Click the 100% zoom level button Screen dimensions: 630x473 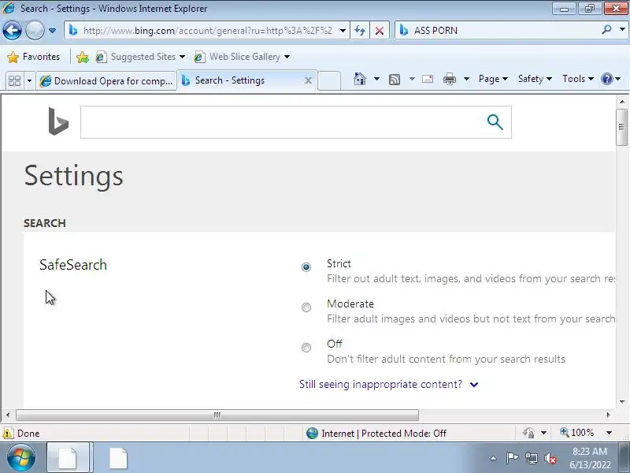coord(577,433)
